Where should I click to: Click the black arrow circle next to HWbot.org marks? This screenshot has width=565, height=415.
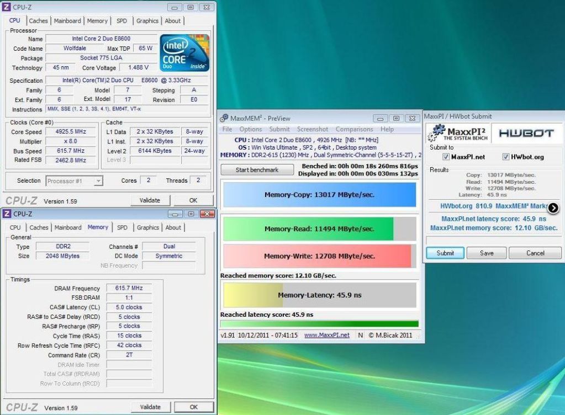[553, 208]
